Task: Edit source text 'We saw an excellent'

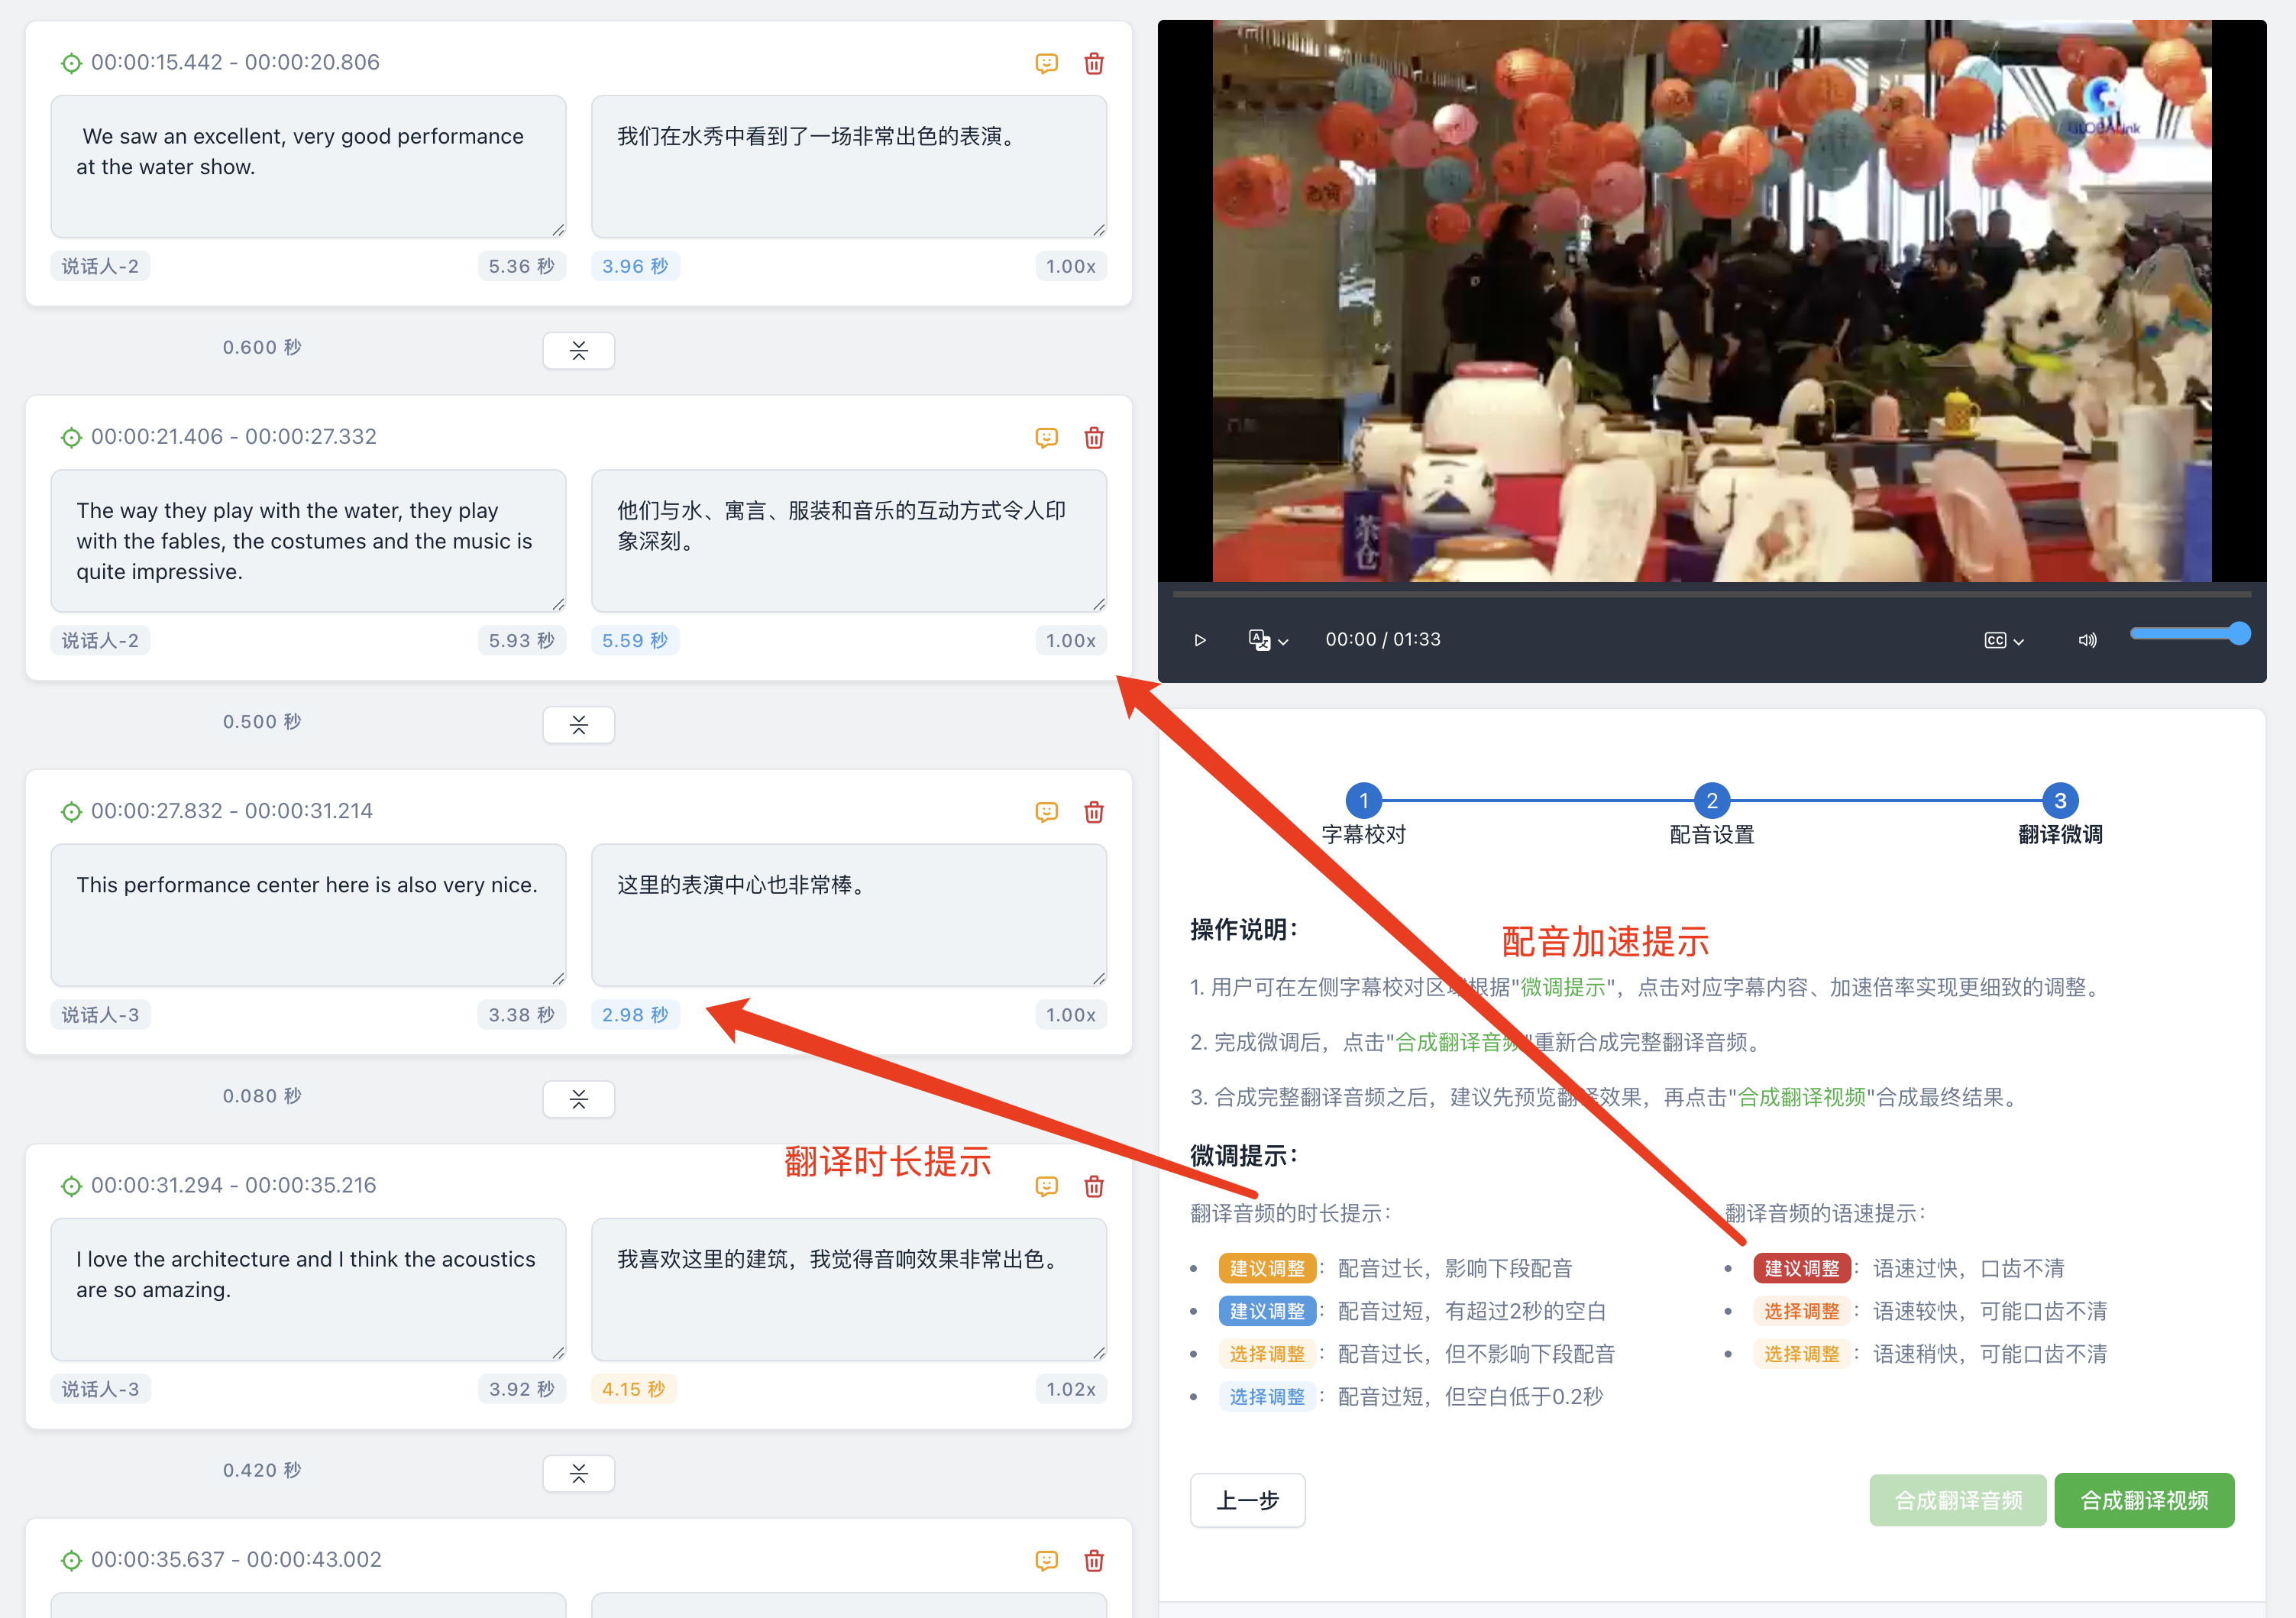Action: tap(308, 166)
